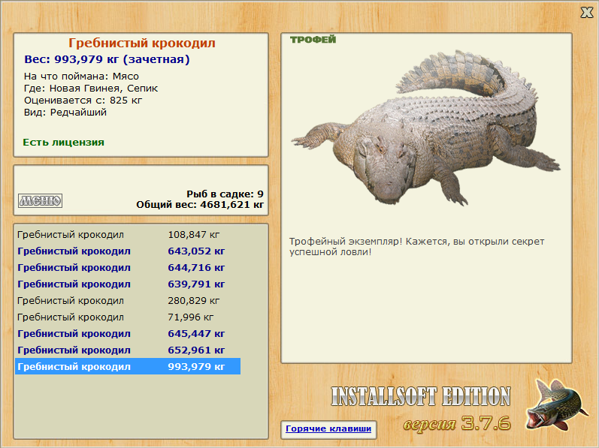Click the ТРОФЕЙ header label
Viewport: 599px width, 448px height.
click(x=313, y=39)
